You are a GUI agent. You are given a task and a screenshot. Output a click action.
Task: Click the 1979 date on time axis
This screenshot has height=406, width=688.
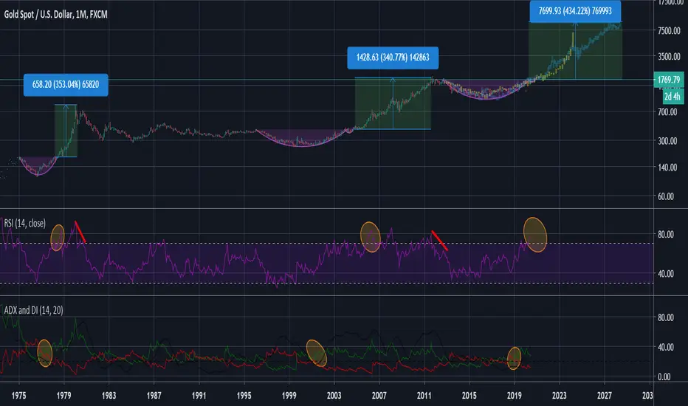tap(64, 396)
